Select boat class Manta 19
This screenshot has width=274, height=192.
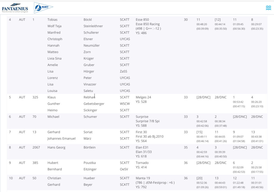143,178
